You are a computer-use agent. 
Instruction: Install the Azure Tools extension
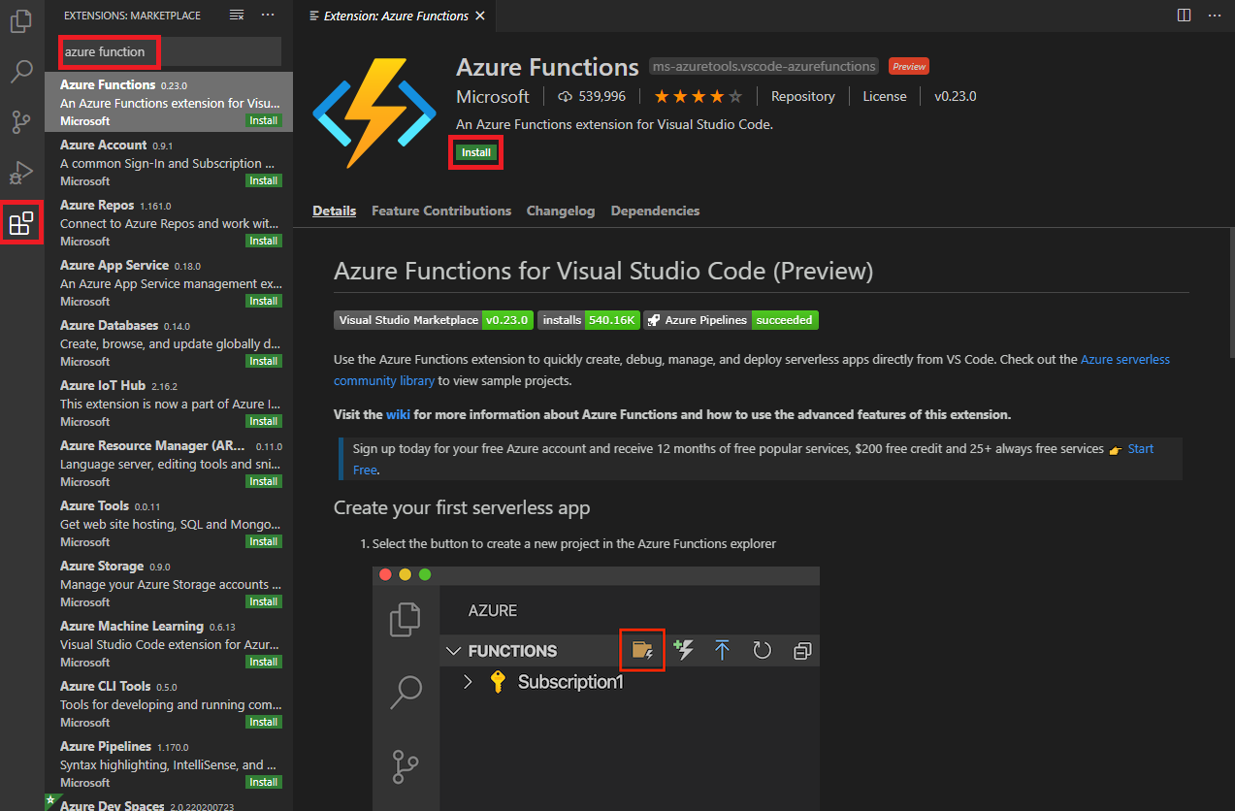(x=264, y=542)
